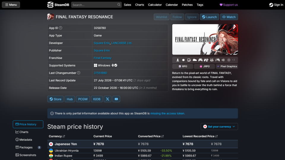Toggle the Watch eye button
The width and height of the screenshot is (285, 160).
point(229,17)
